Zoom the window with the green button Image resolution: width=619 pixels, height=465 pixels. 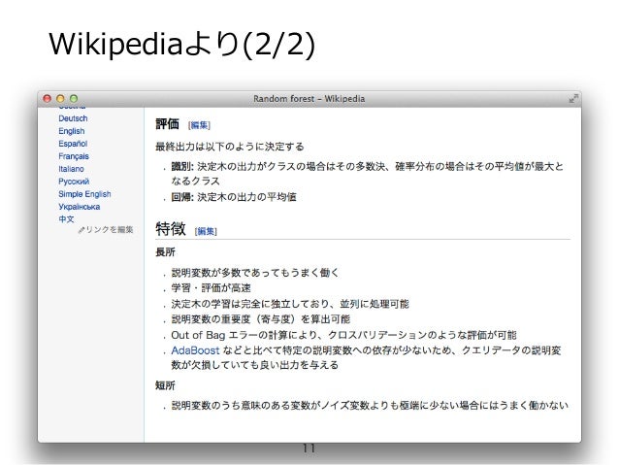pyautogui.click(x=74, y=98)
